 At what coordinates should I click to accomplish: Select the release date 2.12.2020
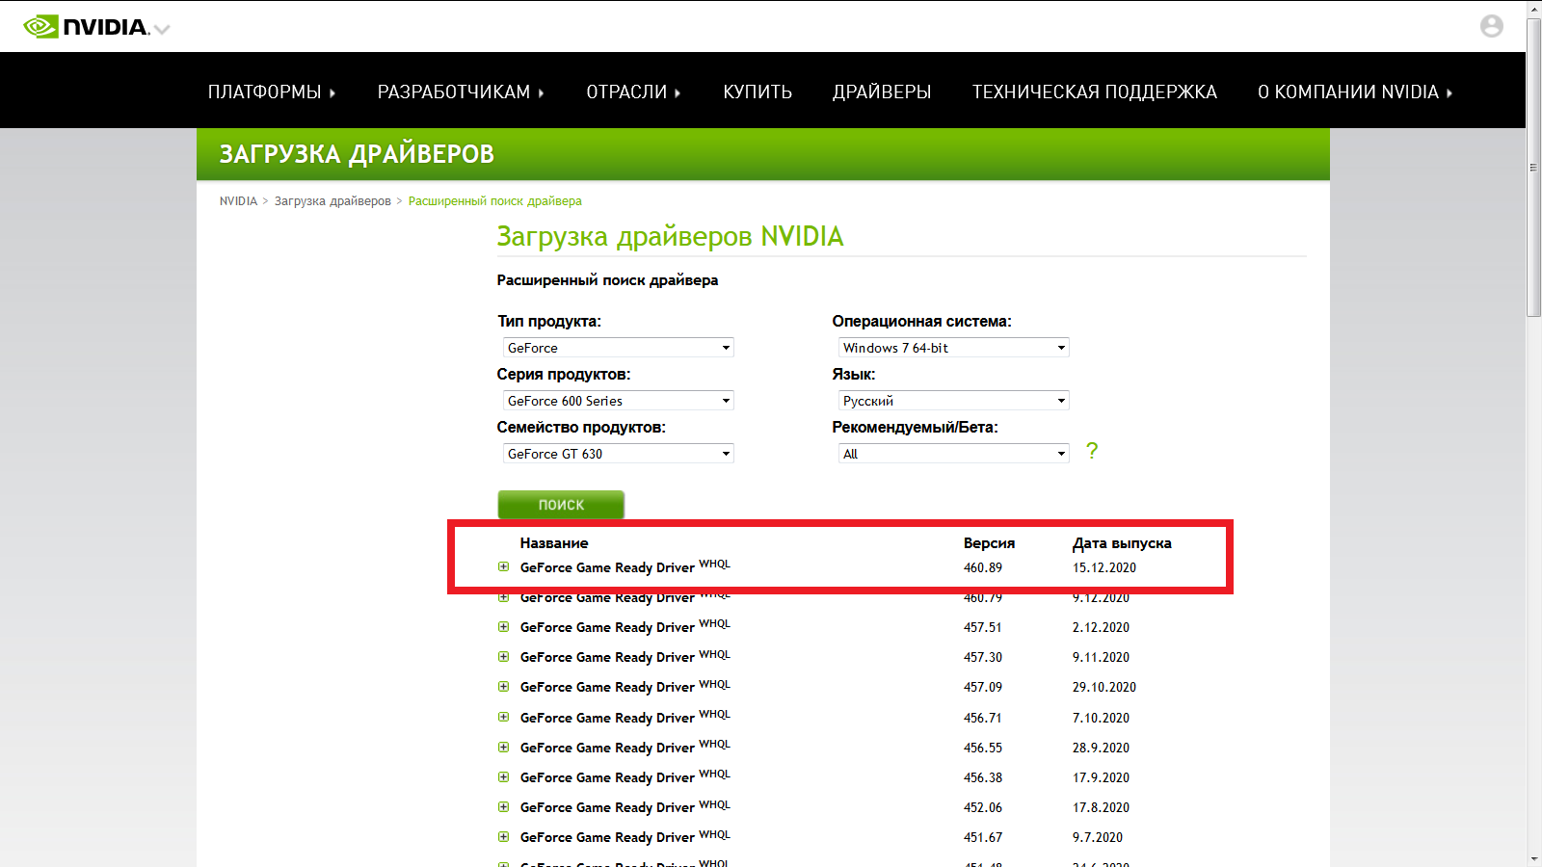[1101, 627]
